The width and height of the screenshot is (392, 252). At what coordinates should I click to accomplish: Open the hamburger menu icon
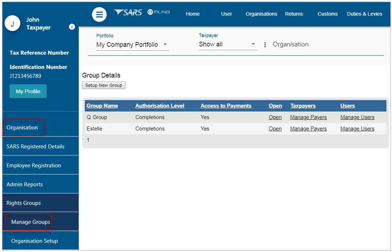pos(99,14)
